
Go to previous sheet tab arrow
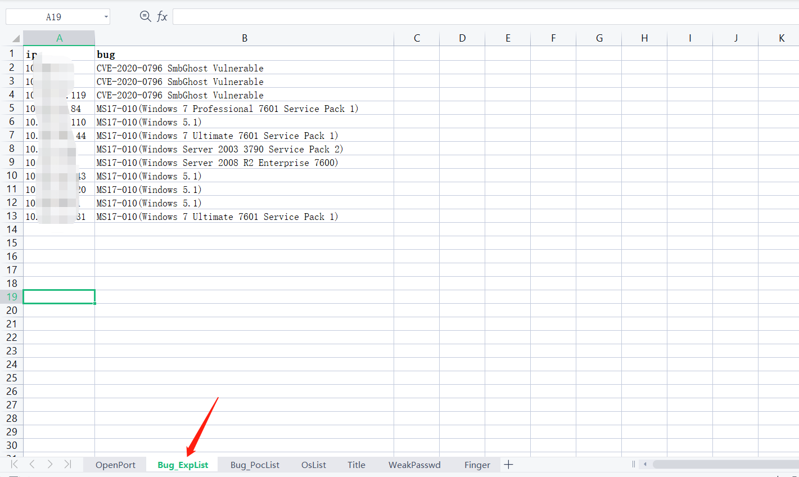click(x=32, y=464)
